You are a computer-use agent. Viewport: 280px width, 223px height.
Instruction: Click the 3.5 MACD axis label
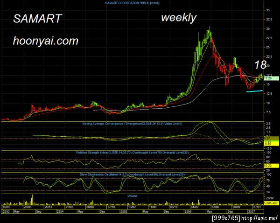pos(268,124)
